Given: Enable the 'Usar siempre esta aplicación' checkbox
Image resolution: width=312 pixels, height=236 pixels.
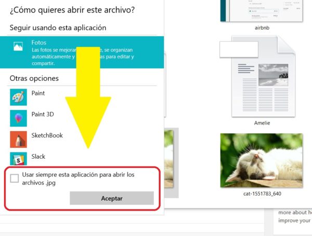Looking at the screenshot, I should (15, 178).
